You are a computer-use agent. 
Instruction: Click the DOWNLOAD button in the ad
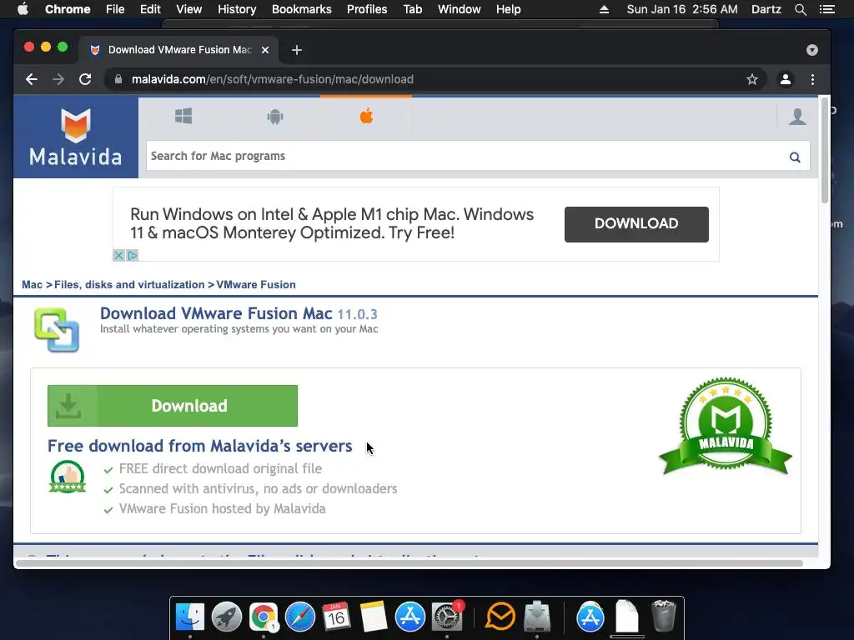pos(636,223)
